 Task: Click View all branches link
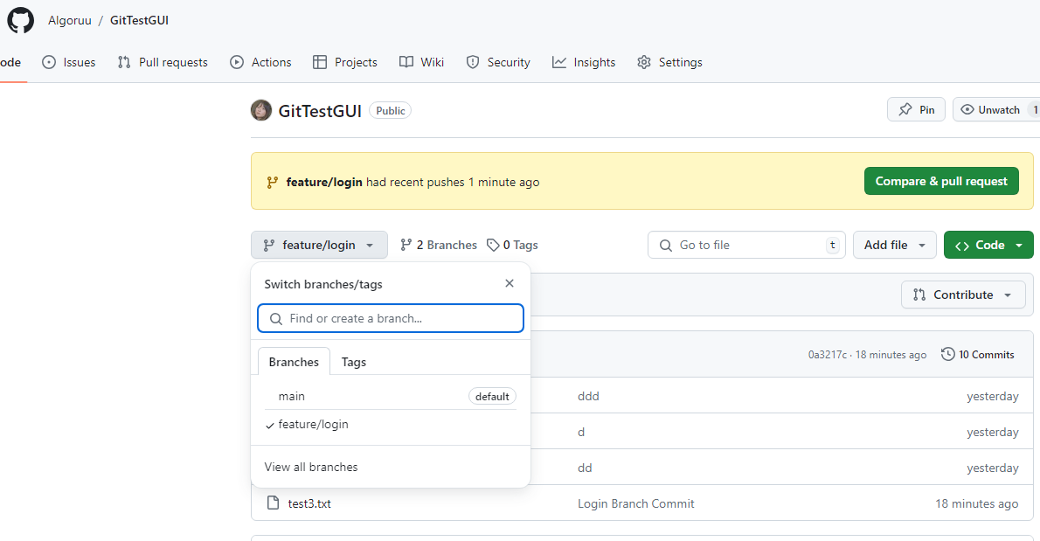(x=311, y=467)
